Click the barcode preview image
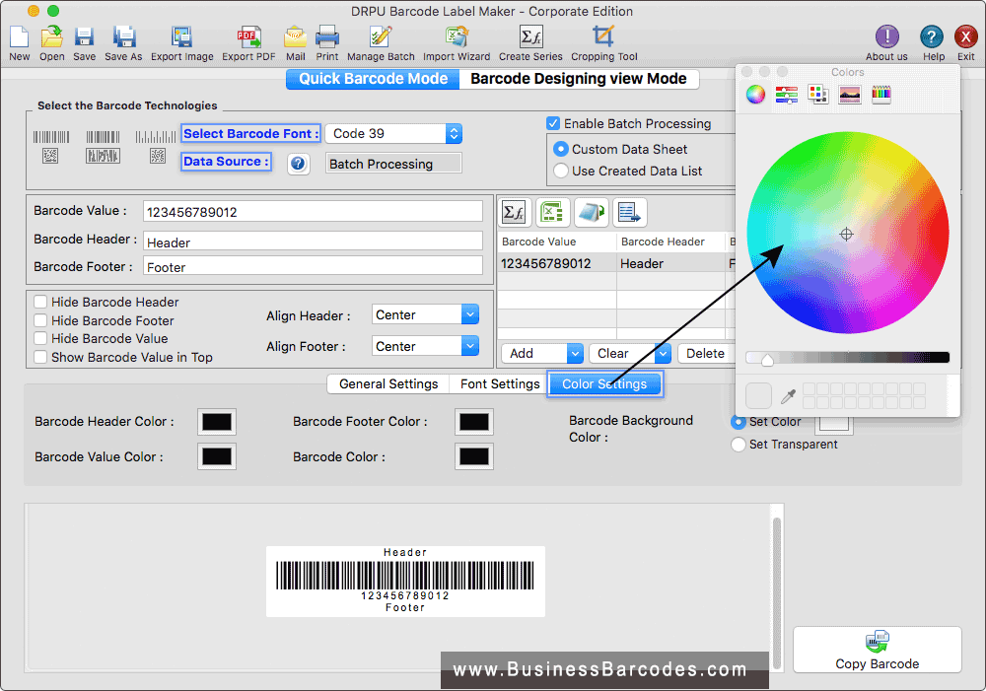The height and width of the screenshot is (691, 986). (x=405, y=581)
